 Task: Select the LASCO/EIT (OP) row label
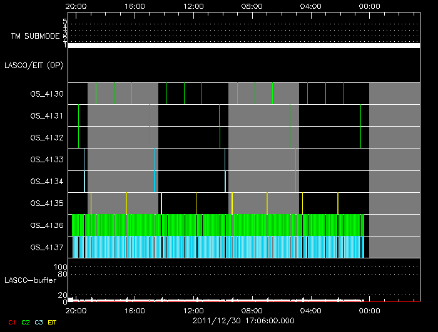point(34,65)
